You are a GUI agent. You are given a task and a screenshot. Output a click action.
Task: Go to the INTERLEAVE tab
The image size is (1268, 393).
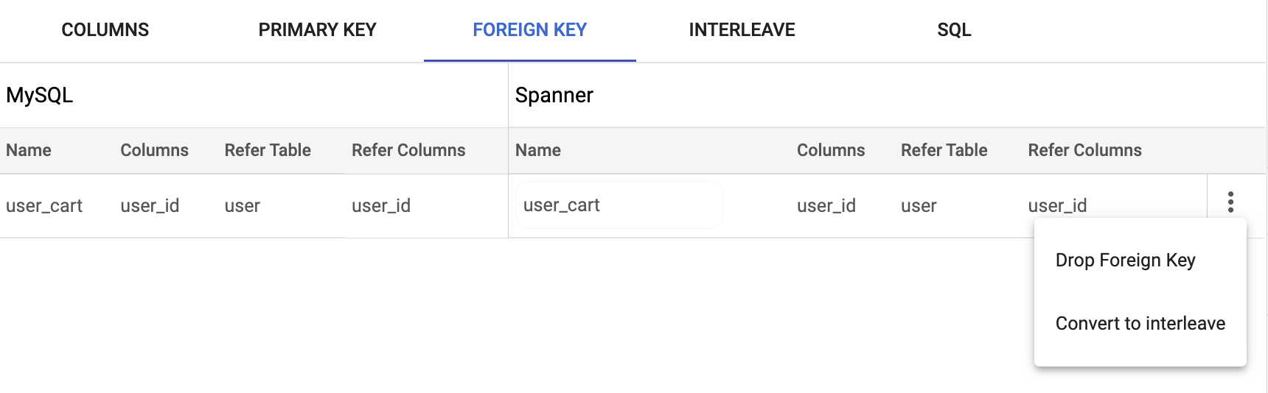click(742, 30)
